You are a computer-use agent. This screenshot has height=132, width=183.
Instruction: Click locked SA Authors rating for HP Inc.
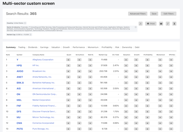tap(79, 65)
